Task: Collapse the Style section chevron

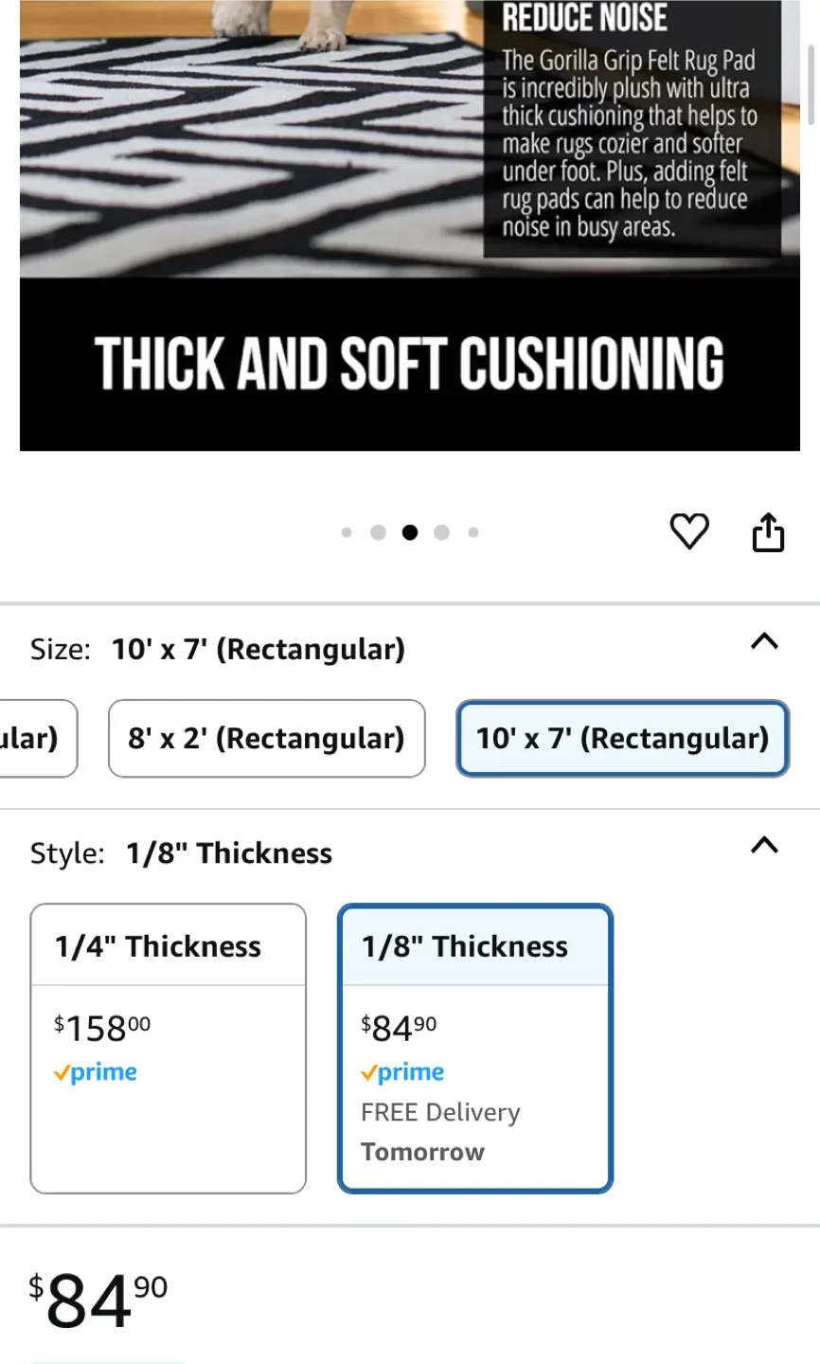Action: (764, 845)
